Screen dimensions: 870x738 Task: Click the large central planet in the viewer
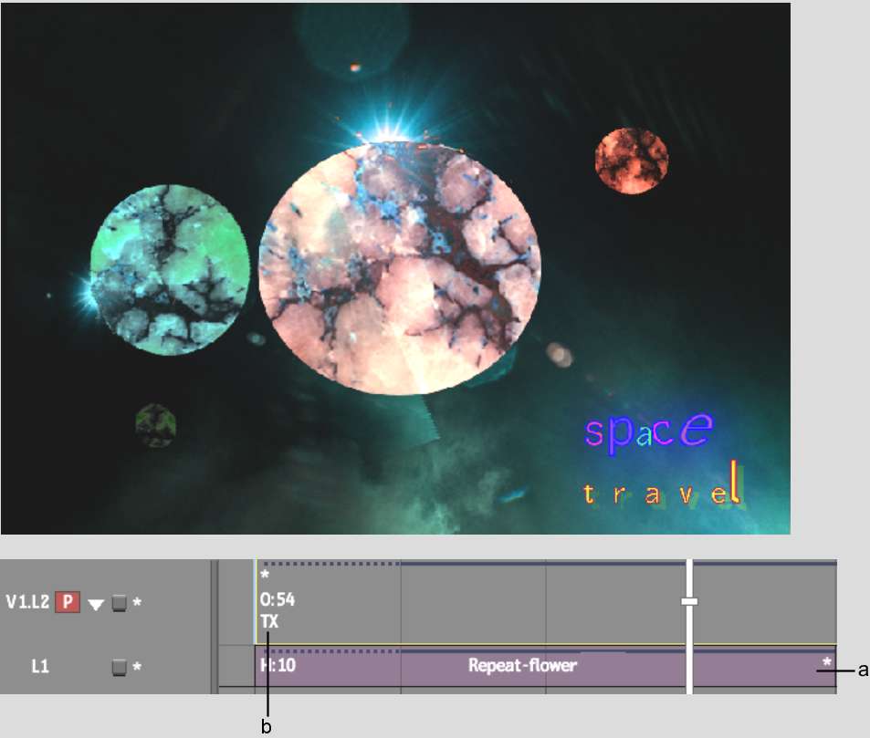click(399, 269)
